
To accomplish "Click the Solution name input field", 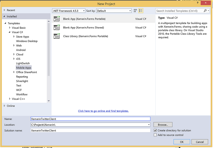I will click(91, 130).
